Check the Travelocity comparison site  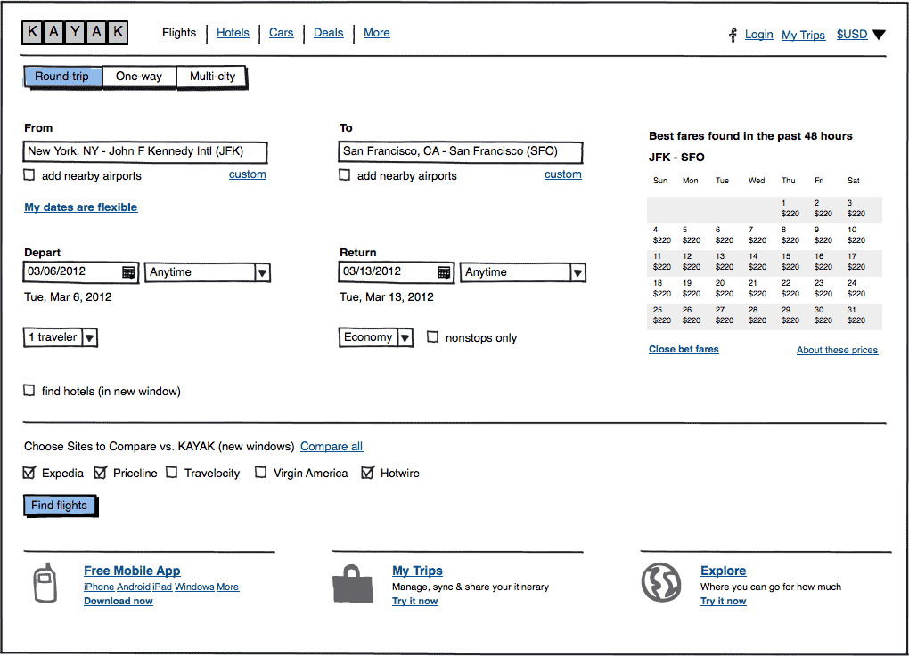pyautogui.click(x=172, y=473)
